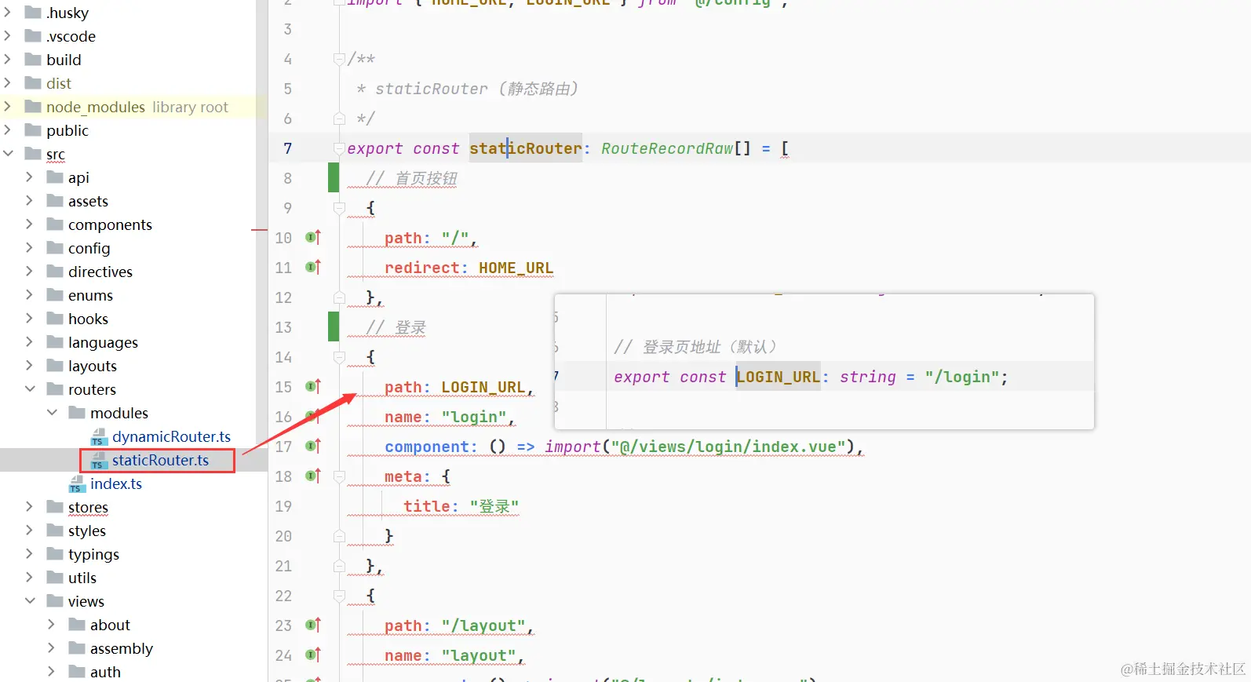Click the staticRouter identifier on line 7
This screenshot has width=1251, height=682.
click(526, 148)
